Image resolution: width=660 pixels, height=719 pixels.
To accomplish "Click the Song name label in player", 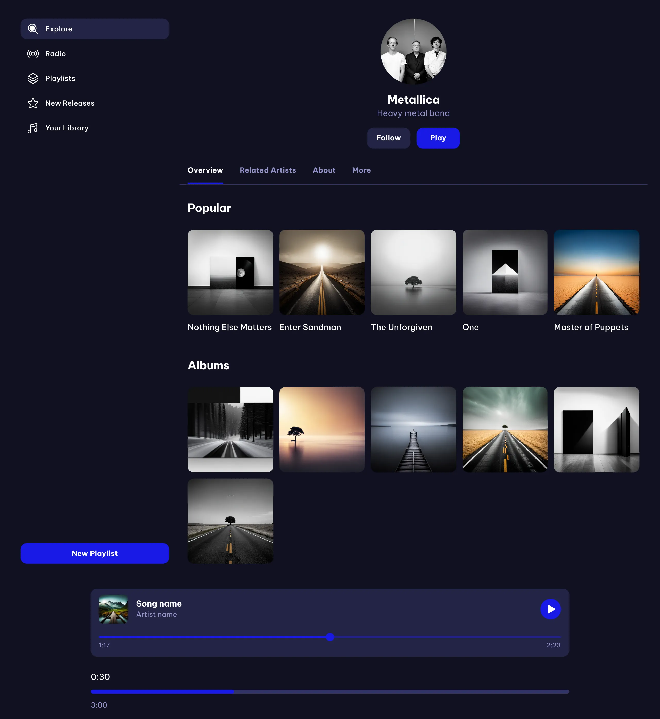I will [x=159, y=604].
